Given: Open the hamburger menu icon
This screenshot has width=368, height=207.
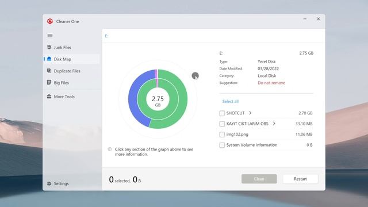Looking at the screenshot, I should tap(50, 36).
